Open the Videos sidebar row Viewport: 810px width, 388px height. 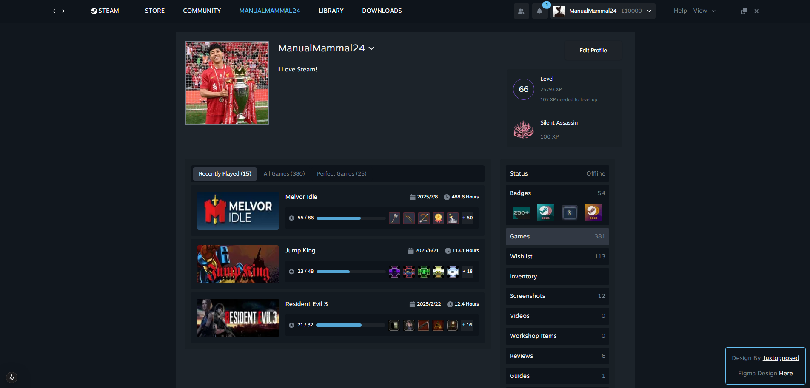tap(557, 316)
